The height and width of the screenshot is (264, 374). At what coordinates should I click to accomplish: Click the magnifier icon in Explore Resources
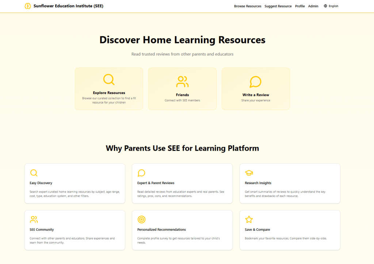coord(109,79)
